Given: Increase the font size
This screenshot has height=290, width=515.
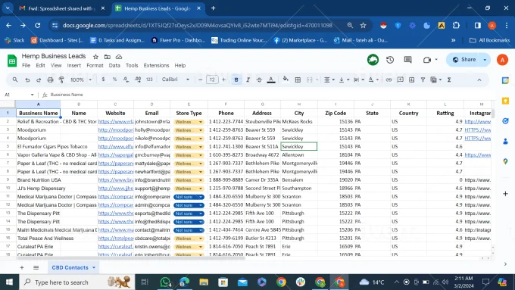Looking at the screenshot, I should pyautogui.click(x=223, y=80).
